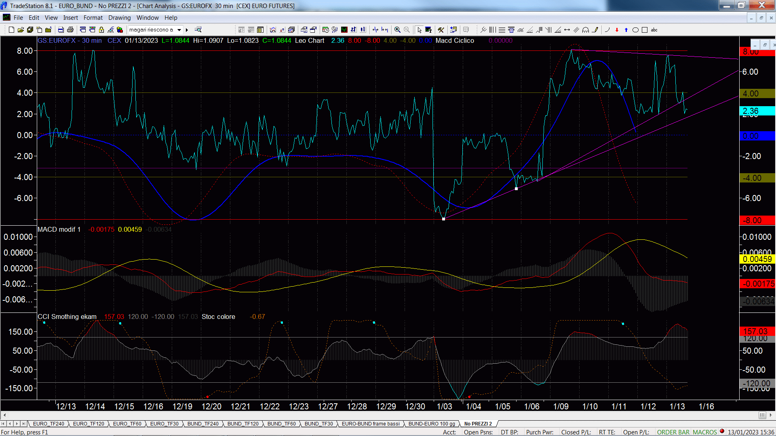Viewport: 776px width, 436px height.
Task: Click the horizontal scrollbar thumb
Action: tap(762, 415)
